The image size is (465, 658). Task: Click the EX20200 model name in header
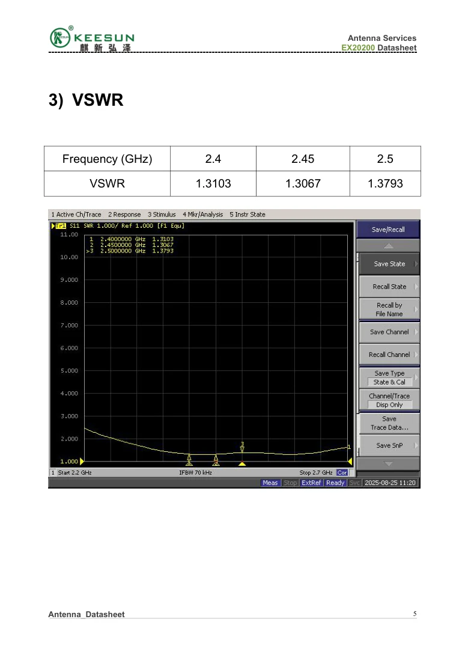(358, 48)
